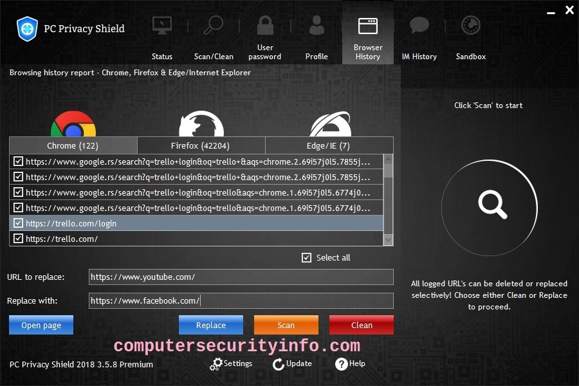579x386 pixels.
Task: Click the Open page button
Action: click(41, 325)
